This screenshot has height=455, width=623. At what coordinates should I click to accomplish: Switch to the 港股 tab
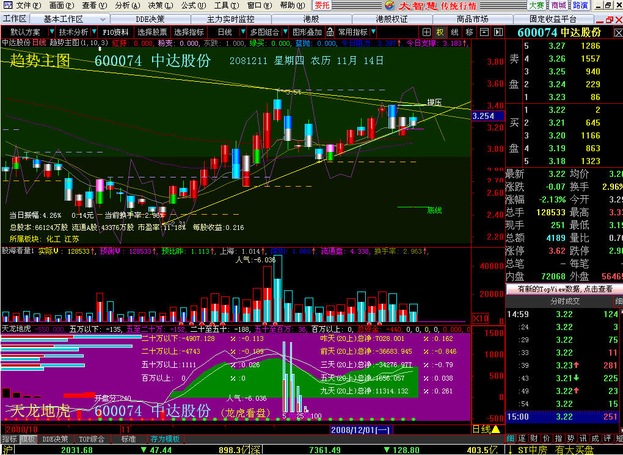point(311,19)
